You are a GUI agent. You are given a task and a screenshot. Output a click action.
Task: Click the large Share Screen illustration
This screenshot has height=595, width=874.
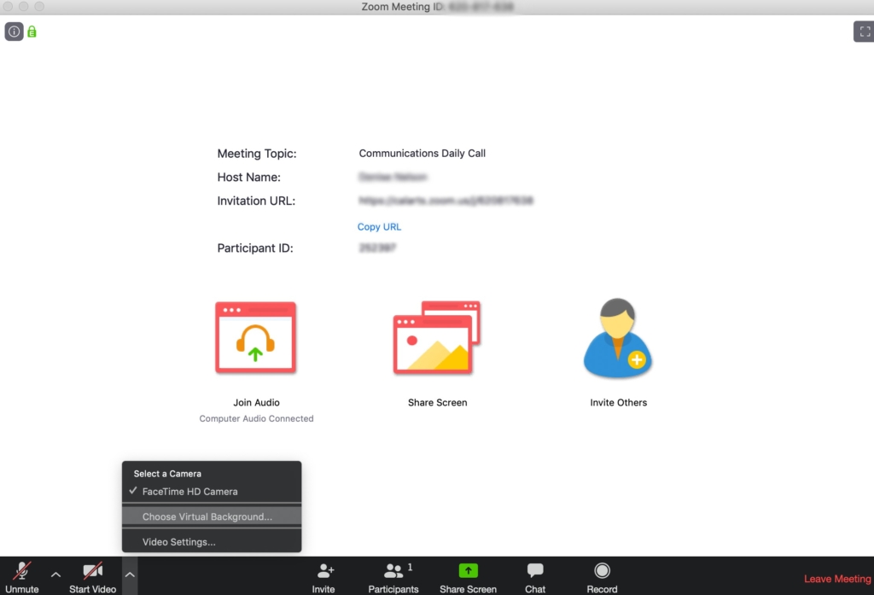click(437, 337)
